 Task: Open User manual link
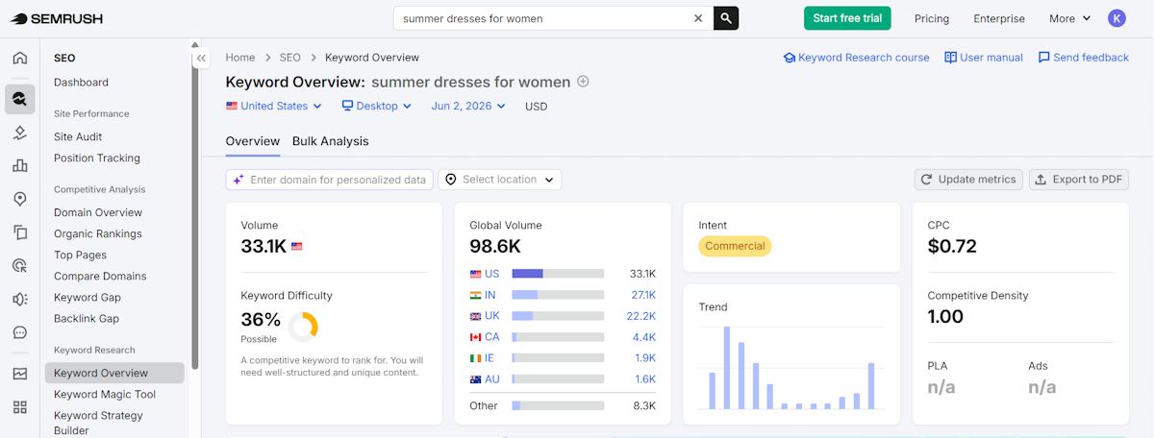pyautogui.click(x=984, y=58)
